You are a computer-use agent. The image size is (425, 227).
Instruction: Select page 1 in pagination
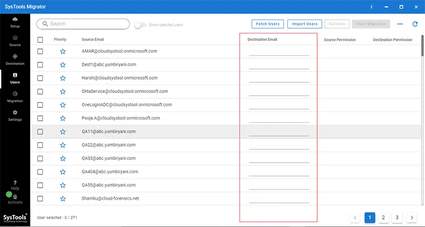(x=370, y=217)
